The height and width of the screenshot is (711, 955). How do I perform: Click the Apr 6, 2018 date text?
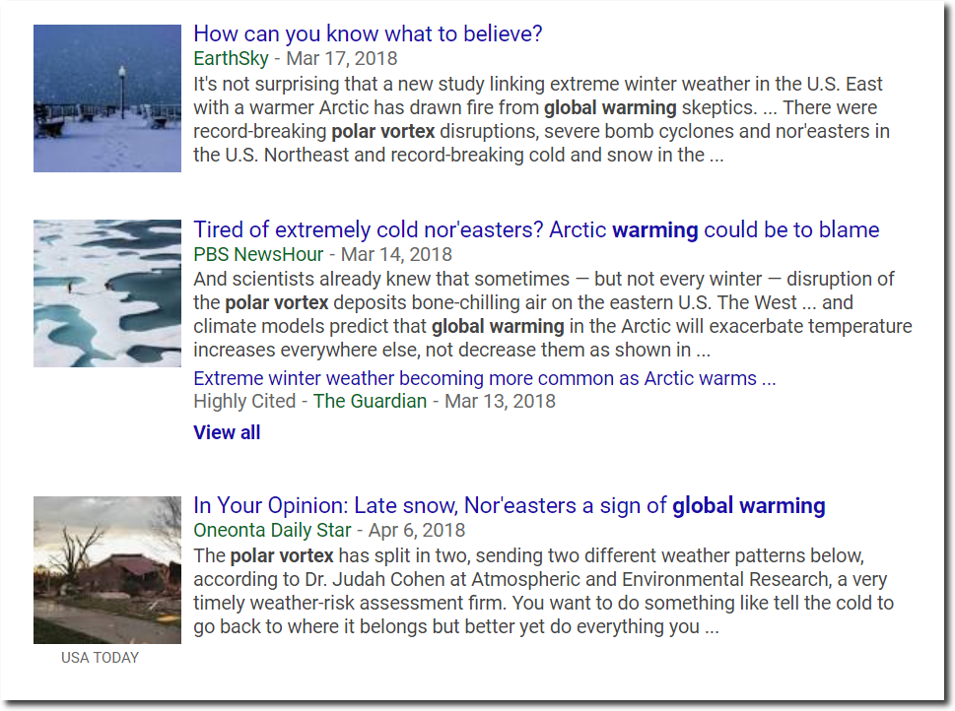[417, 530]
